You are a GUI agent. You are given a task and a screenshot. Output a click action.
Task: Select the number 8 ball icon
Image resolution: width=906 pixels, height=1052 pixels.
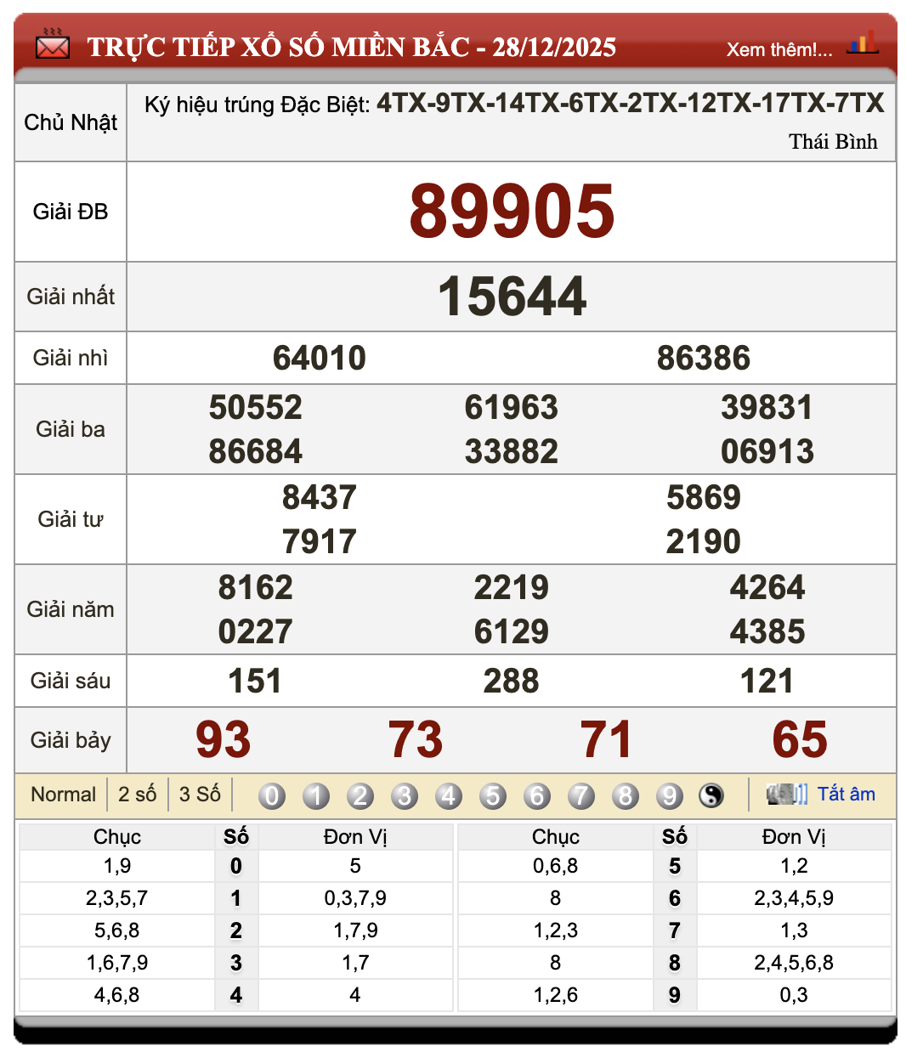(x=626, y=796)
